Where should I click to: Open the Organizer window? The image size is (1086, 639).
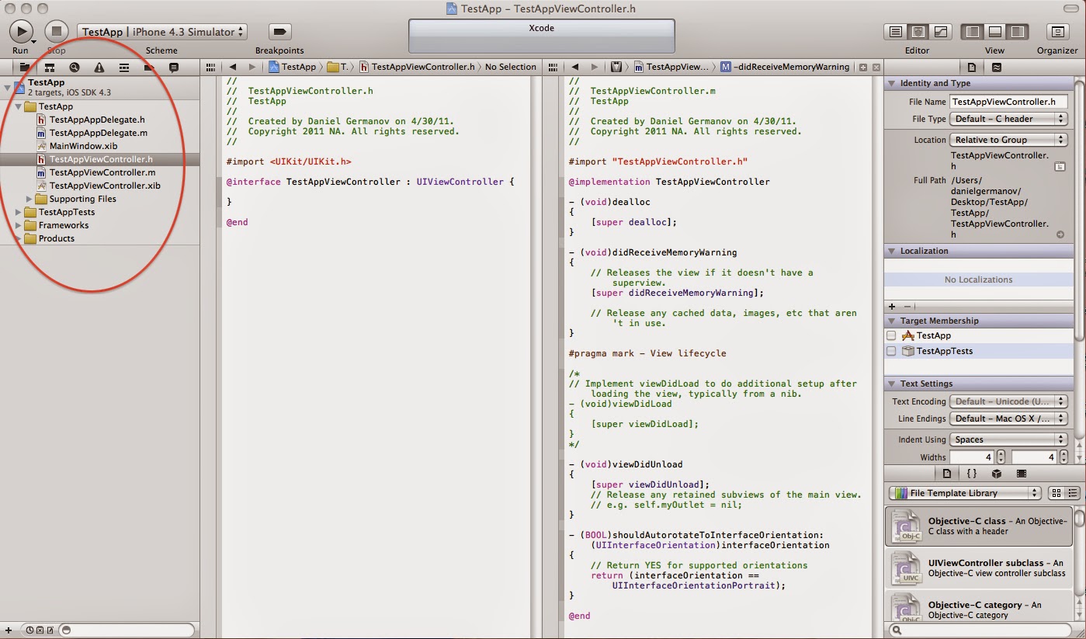(1057, 32)
